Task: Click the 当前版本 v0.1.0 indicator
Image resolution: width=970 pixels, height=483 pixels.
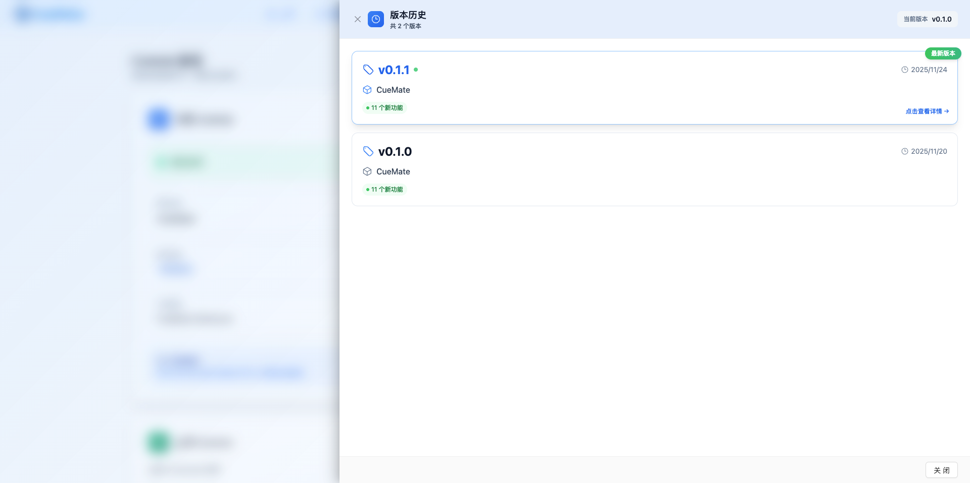Action: coord(928,19)
